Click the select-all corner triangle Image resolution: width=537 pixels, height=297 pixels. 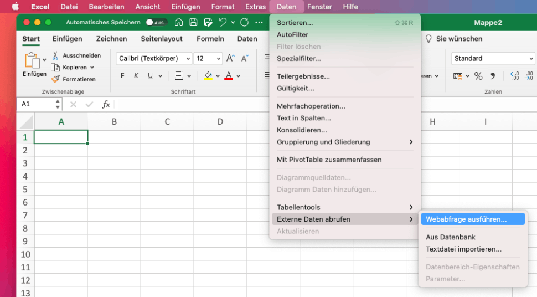click(x=26, y=122)
